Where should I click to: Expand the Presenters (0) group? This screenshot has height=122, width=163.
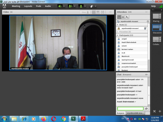[x=118, y=32]
